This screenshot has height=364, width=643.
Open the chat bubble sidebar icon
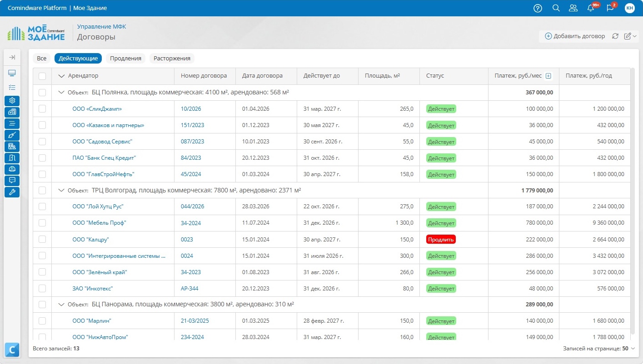point(12,180)
